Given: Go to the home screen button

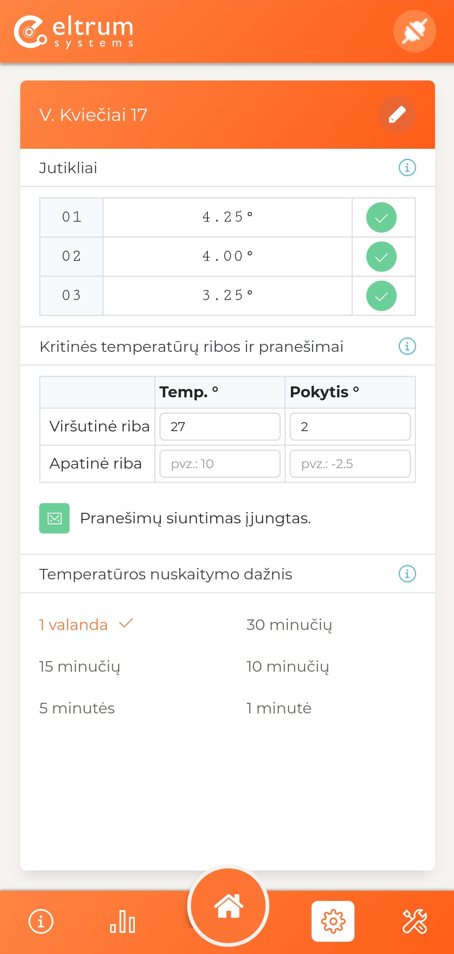Looking at the screenshot, I should 228,906.
